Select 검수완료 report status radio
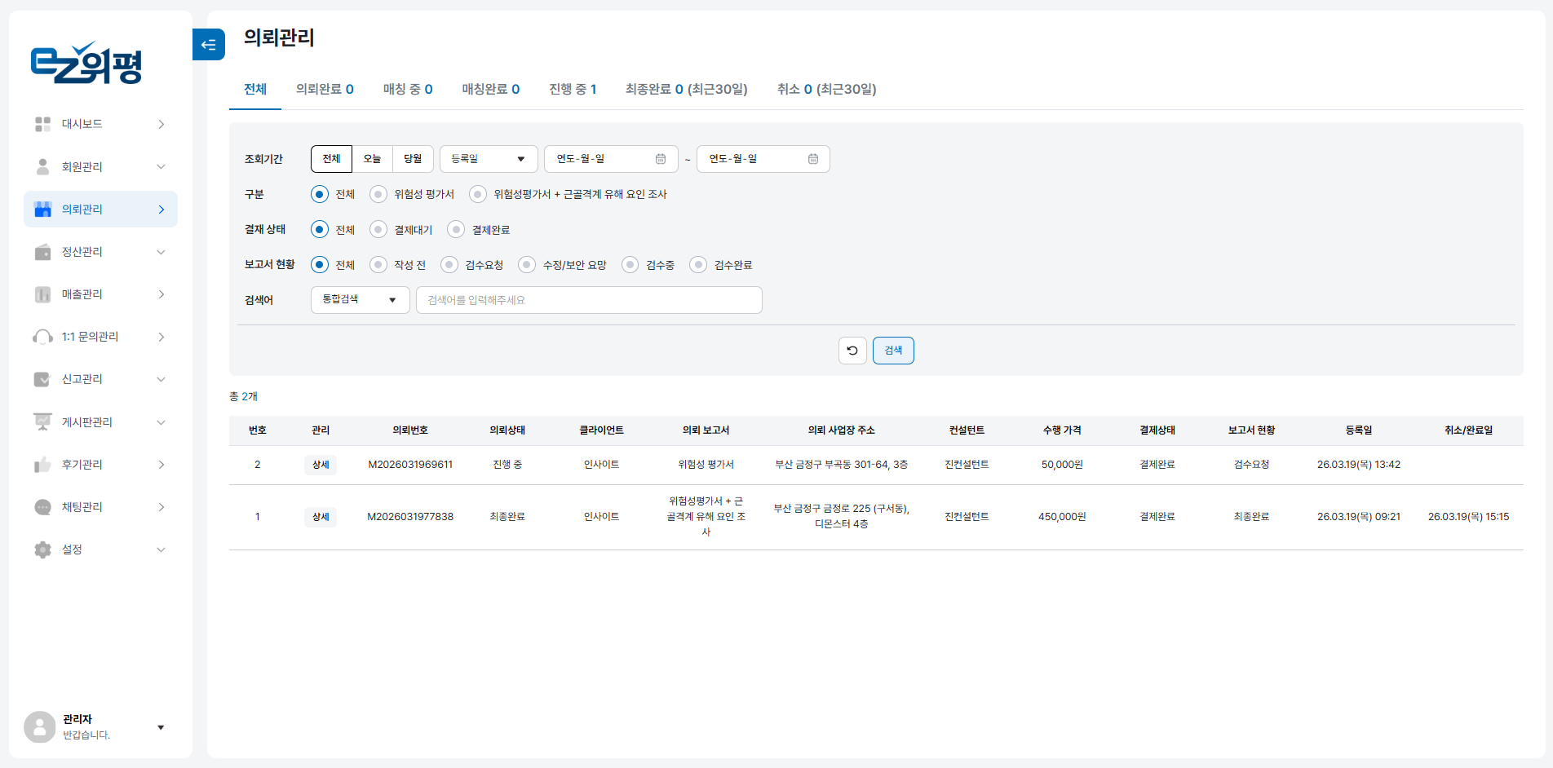Screen dimensions: 1553x768 698,265
